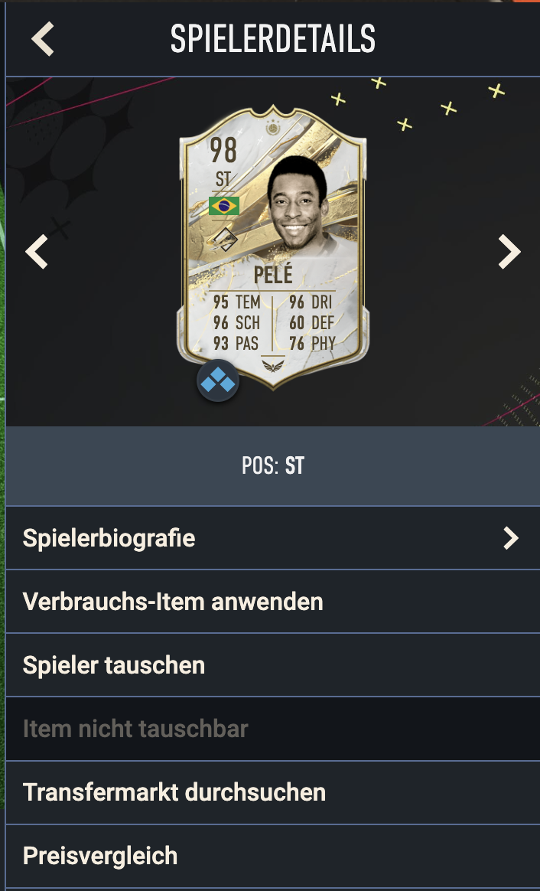Choose Spieler tauschen

(x=272, y=665)
